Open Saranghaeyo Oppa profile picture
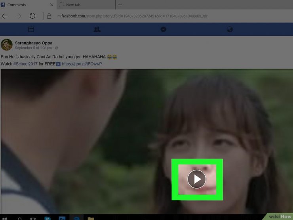 click(7, 45)
